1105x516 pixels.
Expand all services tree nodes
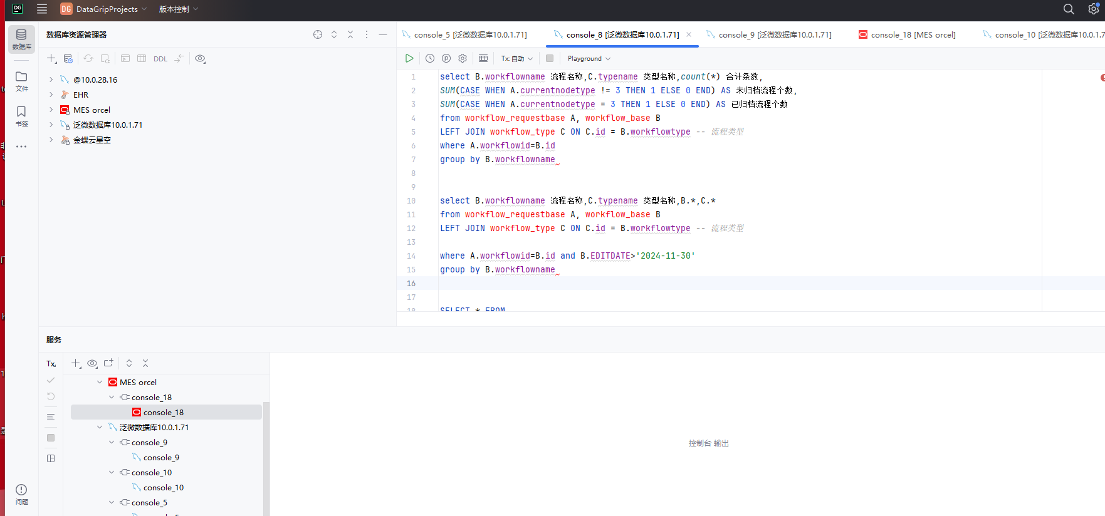pos(129,363)
